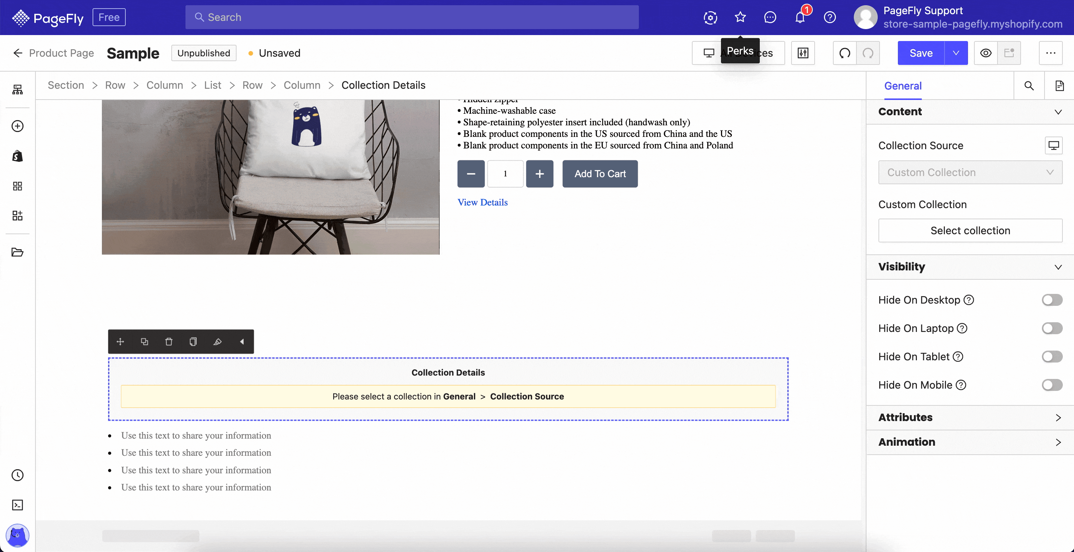Select the General tab
This screenshot has width=1074, height=552.
(903, 86)
